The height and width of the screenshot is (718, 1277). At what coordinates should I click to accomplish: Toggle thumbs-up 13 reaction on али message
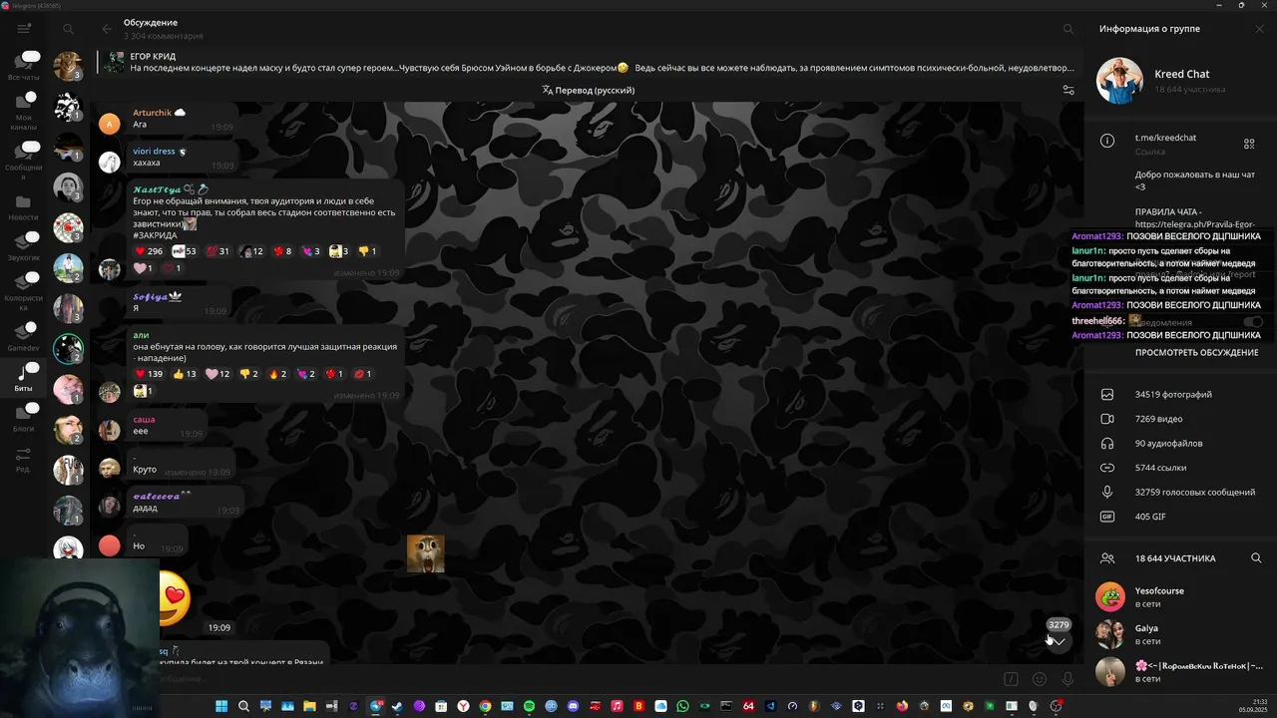(185, 374)
